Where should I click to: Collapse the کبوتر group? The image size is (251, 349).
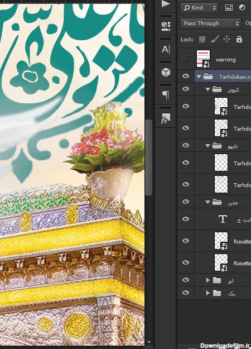(x=207, y=89)
